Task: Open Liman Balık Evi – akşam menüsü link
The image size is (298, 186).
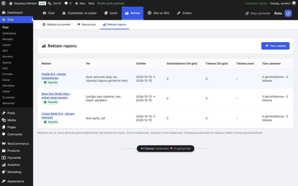Action: 58,115
